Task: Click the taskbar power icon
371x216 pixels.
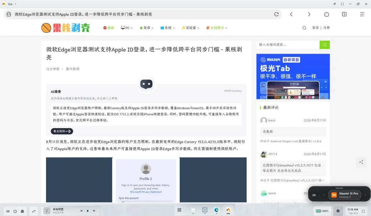Action: click(x=15, y=211)
